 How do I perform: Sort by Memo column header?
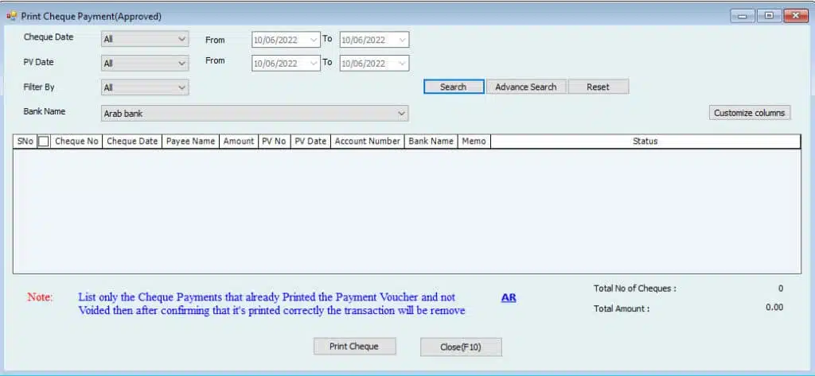click(x=474, y=141)
